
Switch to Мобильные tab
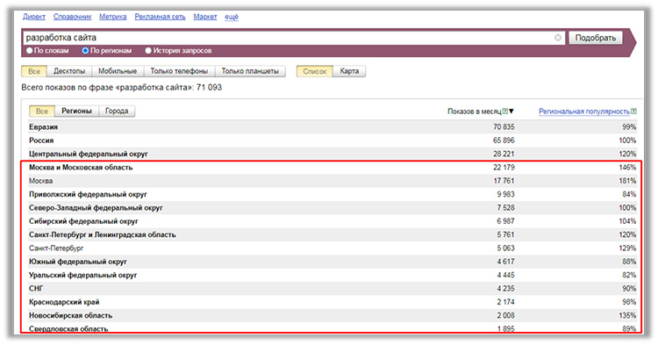click(118, 71)
